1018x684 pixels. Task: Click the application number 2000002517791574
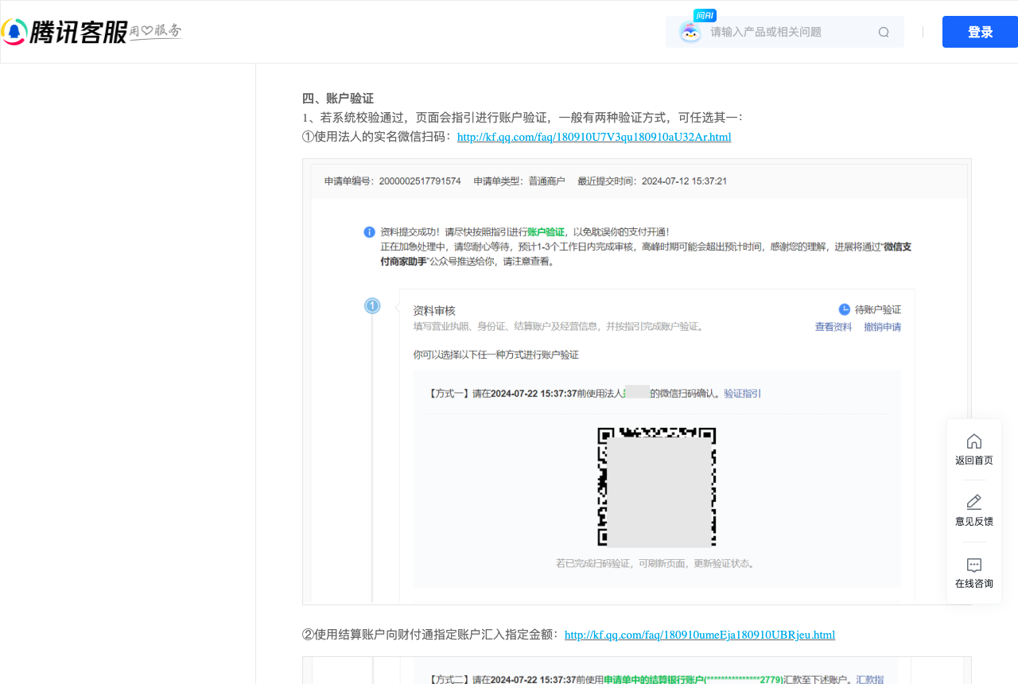420,181
